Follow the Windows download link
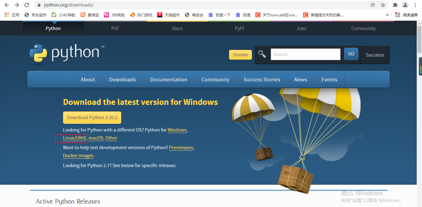The width and height of the screenshot is (422, 207). (x=177, y=130)
